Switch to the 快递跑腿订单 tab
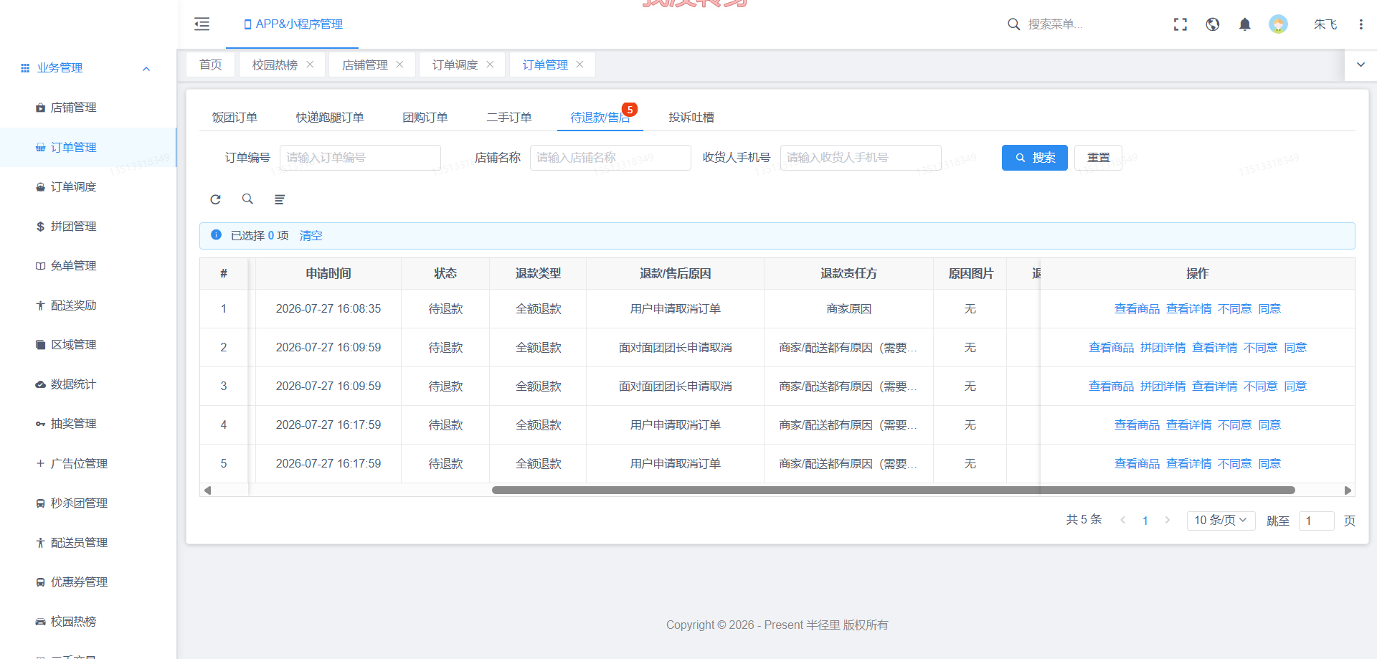Viewport: 1377px width, 659px height. click(330, 117)
